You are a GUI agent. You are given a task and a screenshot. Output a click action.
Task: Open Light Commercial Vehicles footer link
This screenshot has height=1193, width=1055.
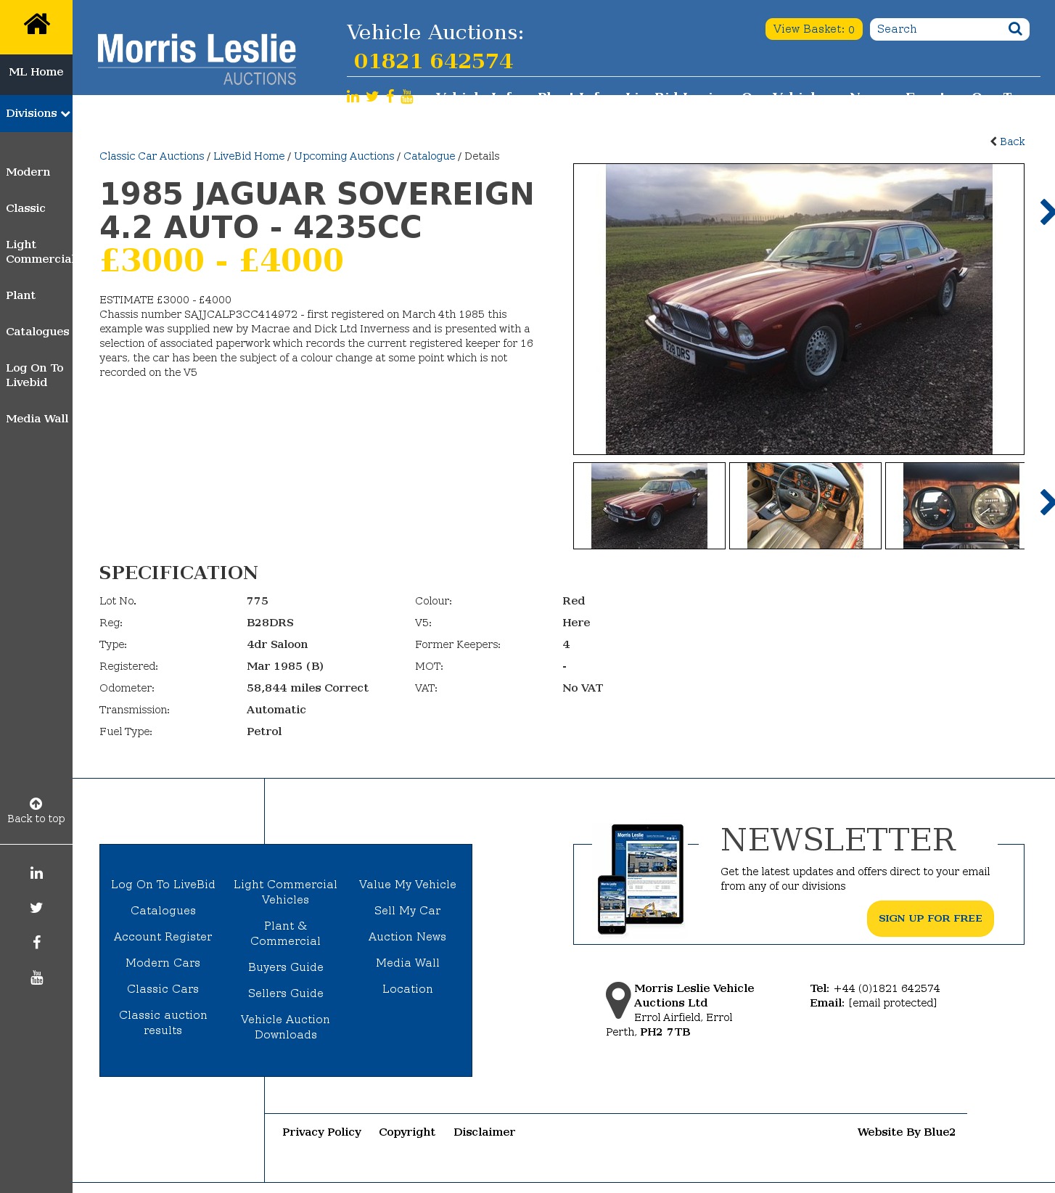(286, 892)
